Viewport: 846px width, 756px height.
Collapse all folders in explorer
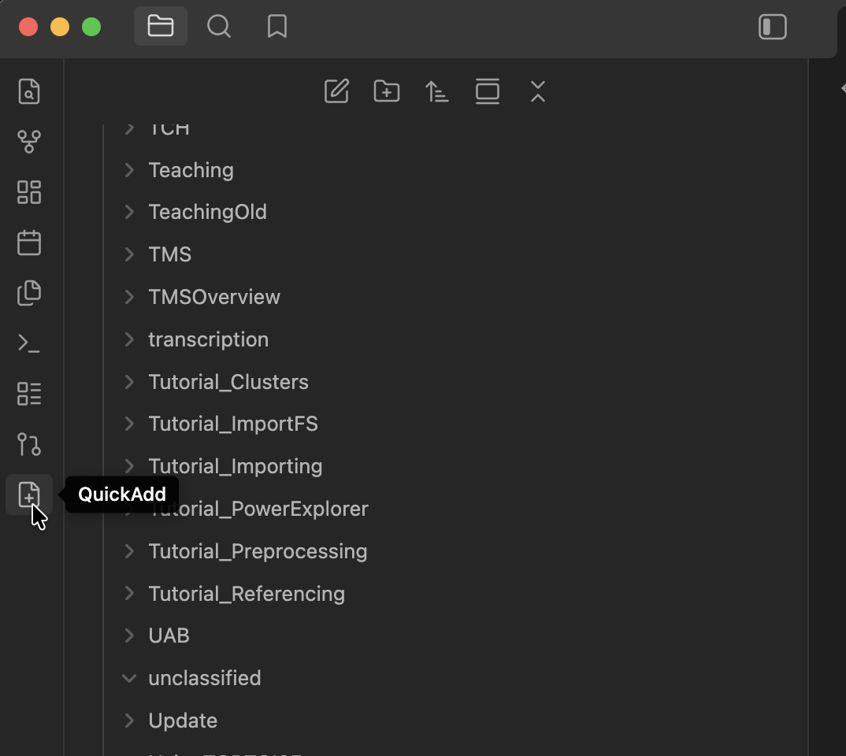click(x=538, y=91)
